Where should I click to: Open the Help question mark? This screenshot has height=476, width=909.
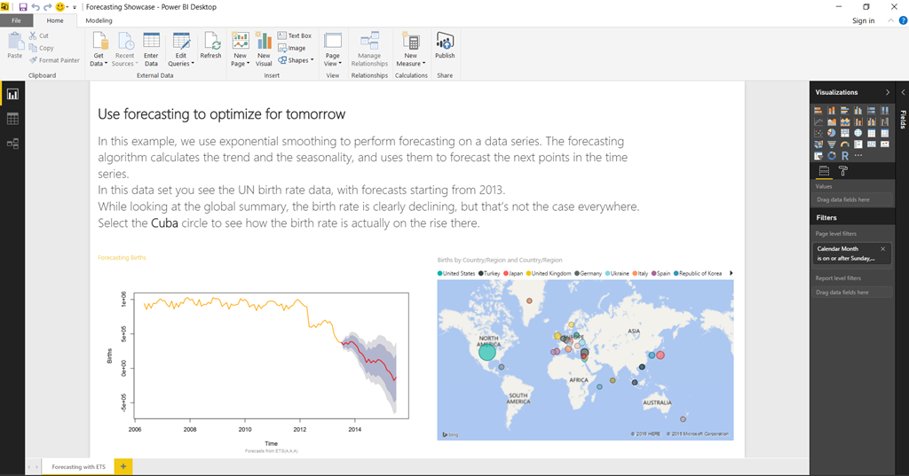click(903, 20)
